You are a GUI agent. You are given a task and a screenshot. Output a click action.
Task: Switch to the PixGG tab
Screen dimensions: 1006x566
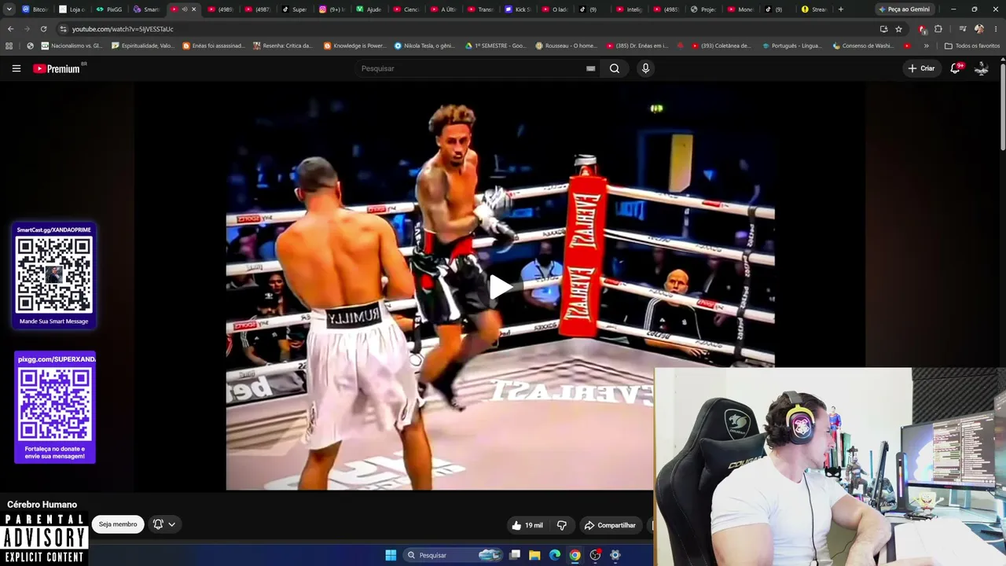coord(109,9)
